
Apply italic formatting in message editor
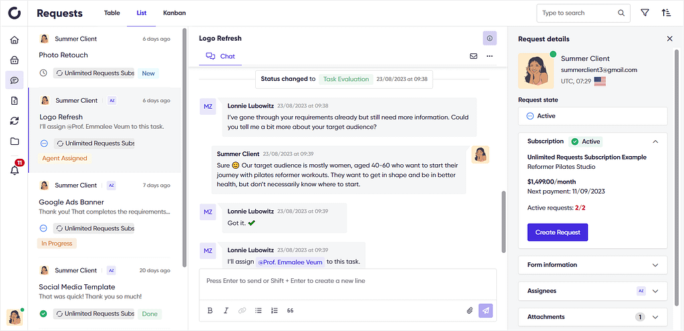226,310
